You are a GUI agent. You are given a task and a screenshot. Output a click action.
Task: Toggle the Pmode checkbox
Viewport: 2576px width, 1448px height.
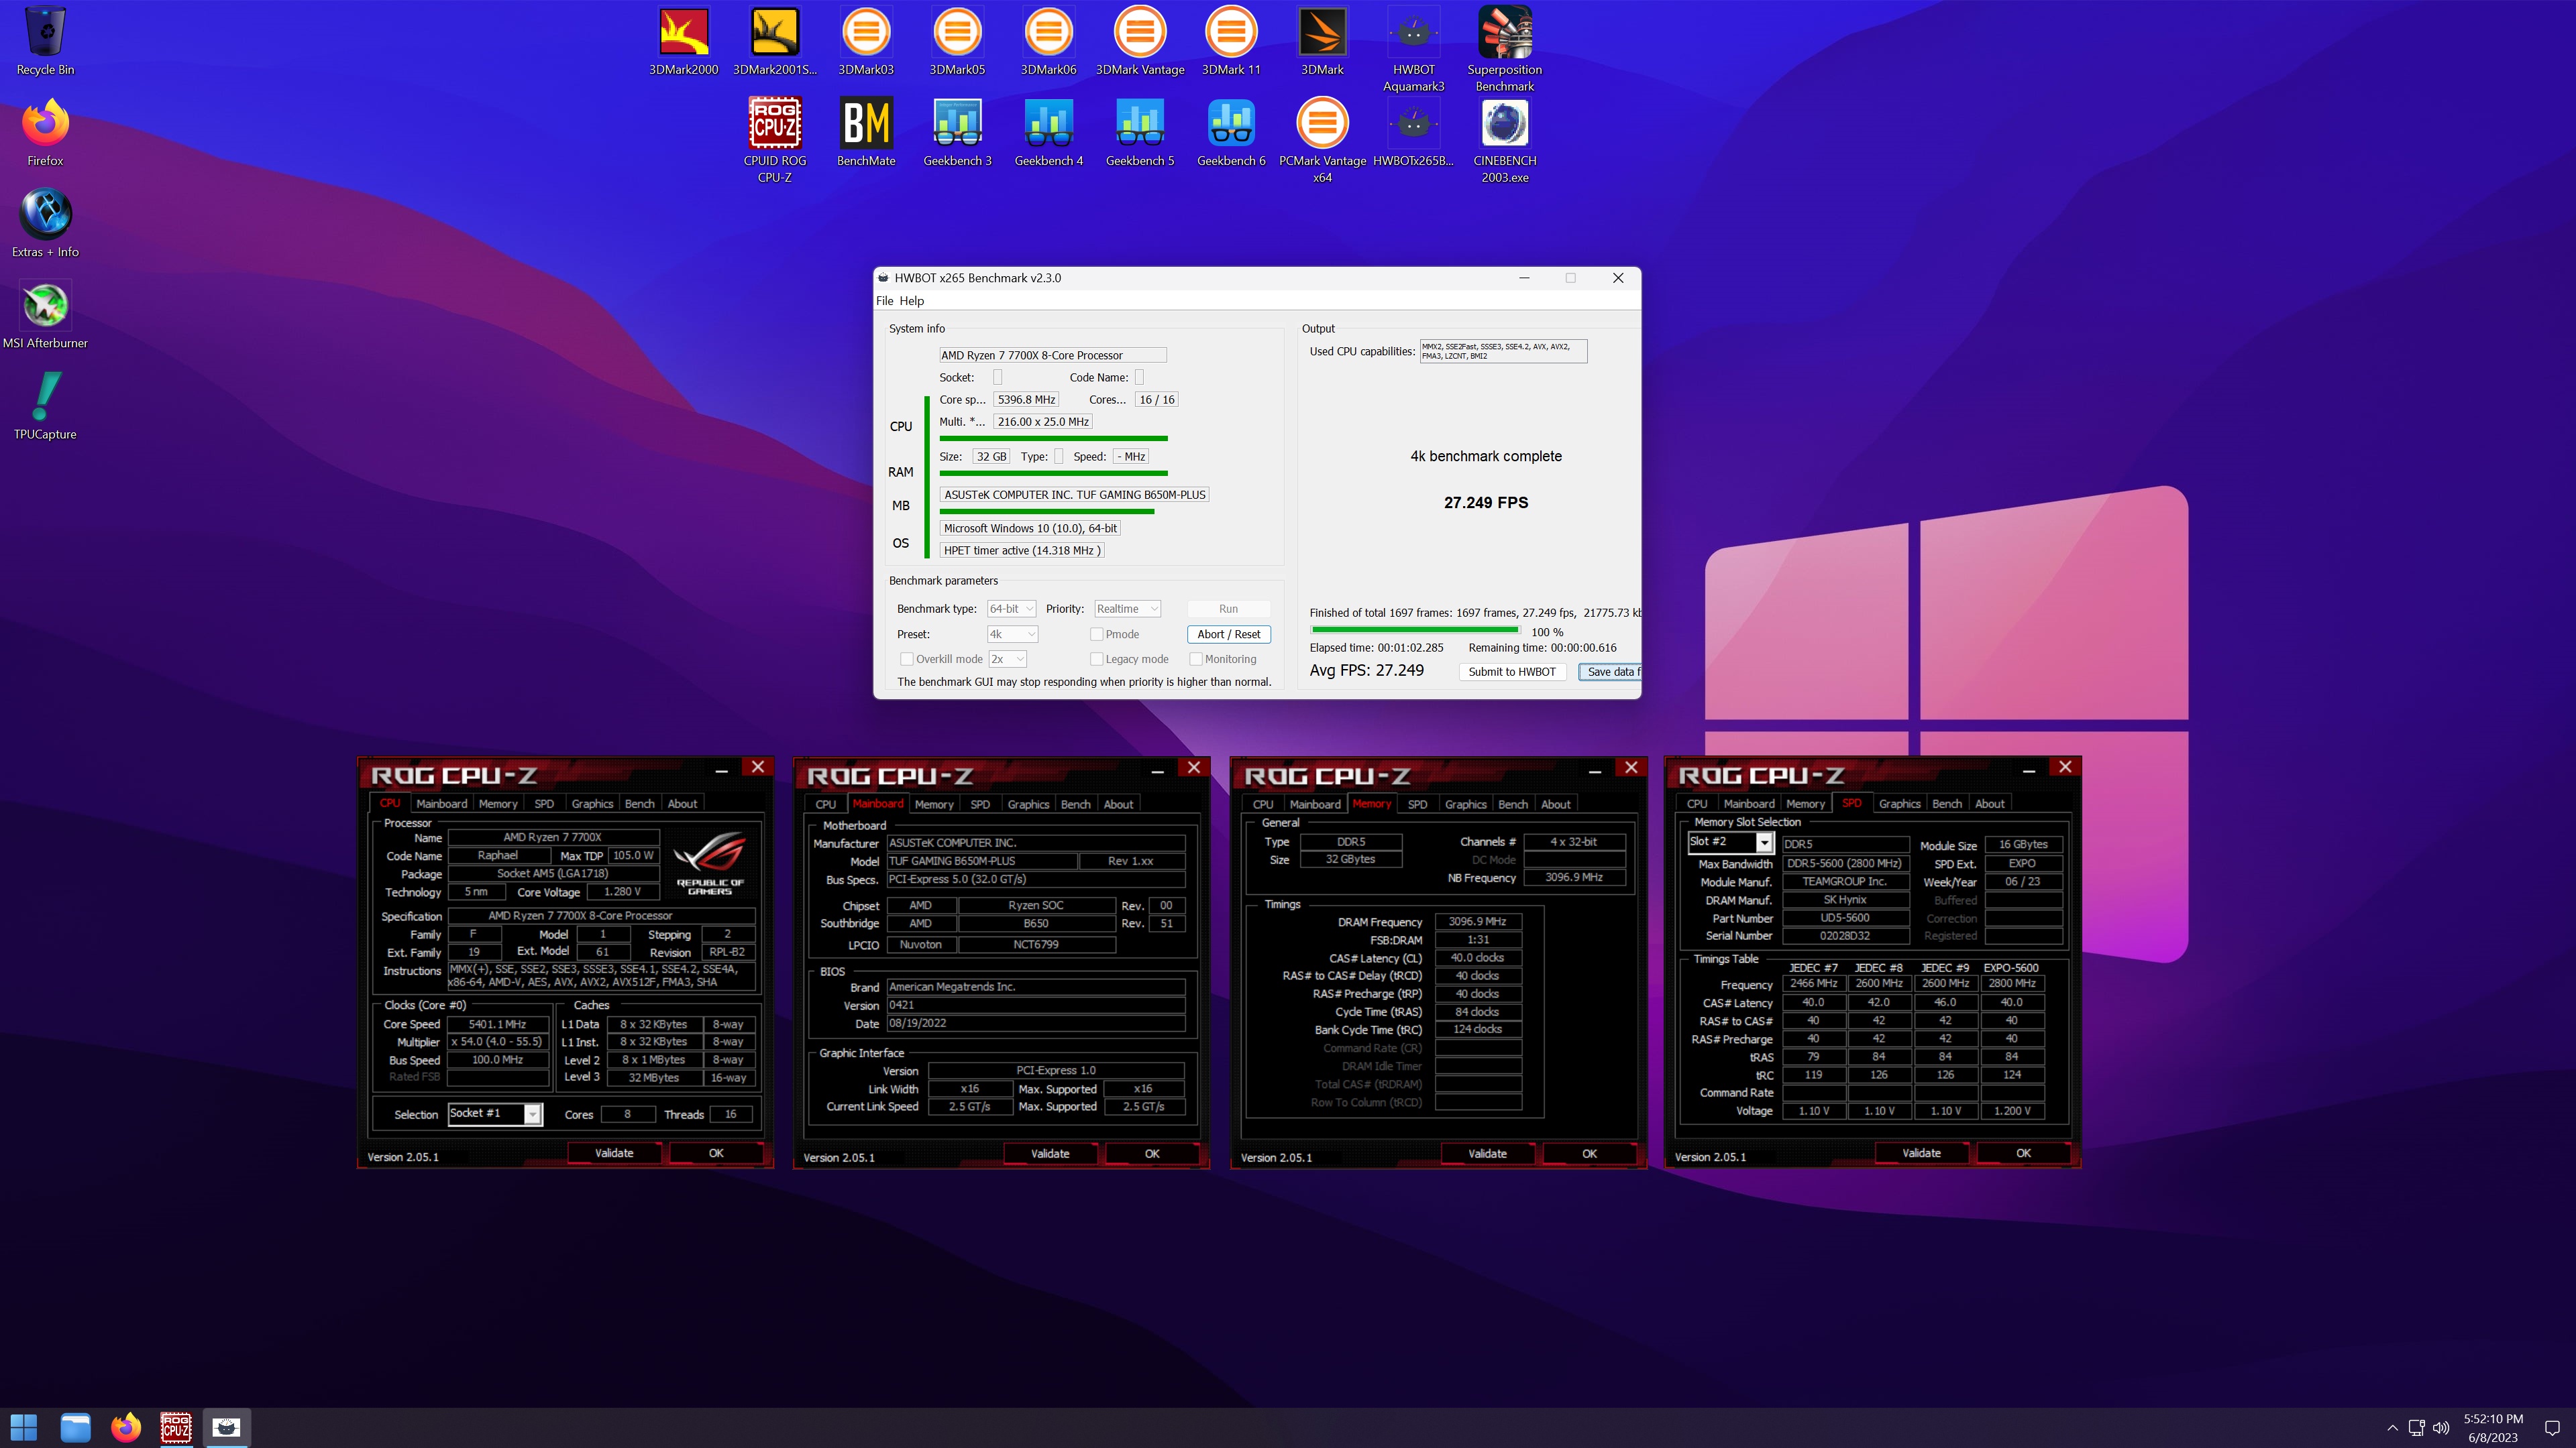(1096, 633)
